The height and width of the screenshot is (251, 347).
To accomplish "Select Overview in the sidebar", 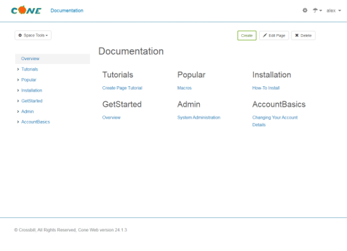I will (x=53, y=59).
